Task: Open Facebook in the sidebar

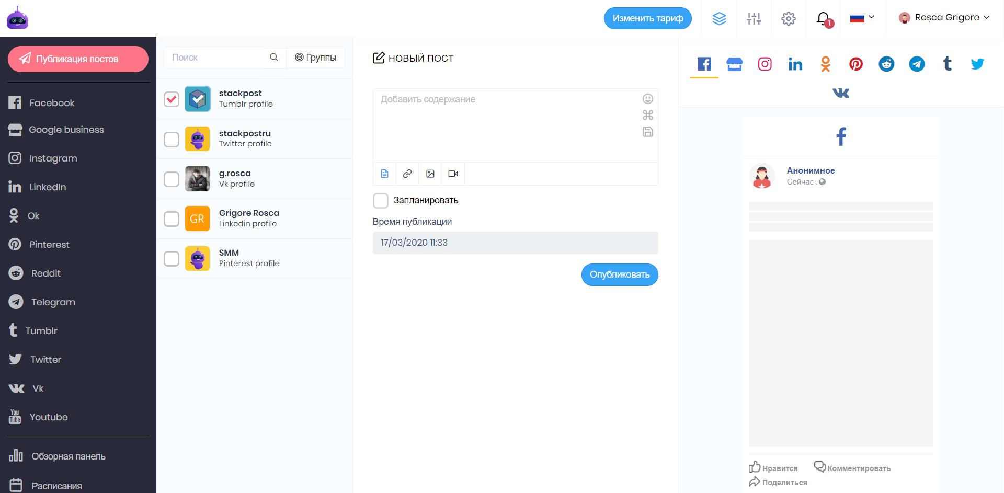Action: 41,103
